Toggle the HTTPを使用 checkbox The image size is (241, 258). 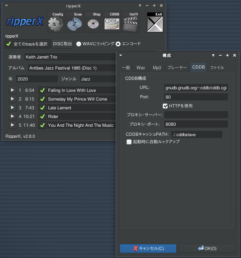point(165,106)
